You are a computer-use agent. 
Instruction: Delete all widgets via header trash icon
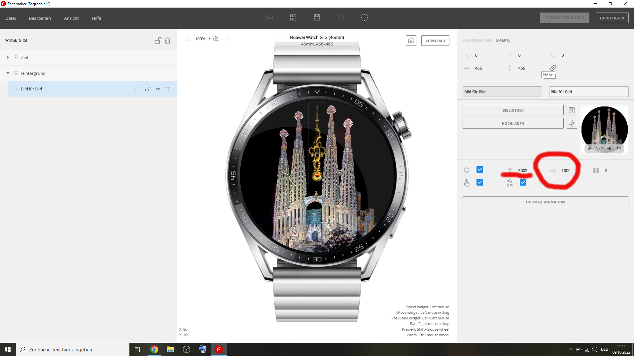[167, 41]
